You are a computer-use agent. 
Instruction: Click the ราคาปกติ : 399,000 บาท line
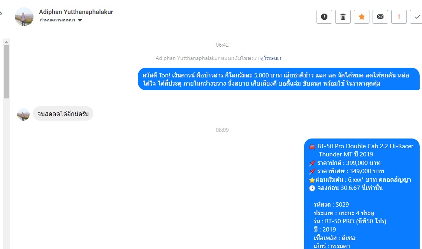point(345,163)
